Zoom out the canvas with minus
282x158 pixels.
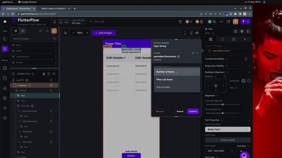pos(73,33)
